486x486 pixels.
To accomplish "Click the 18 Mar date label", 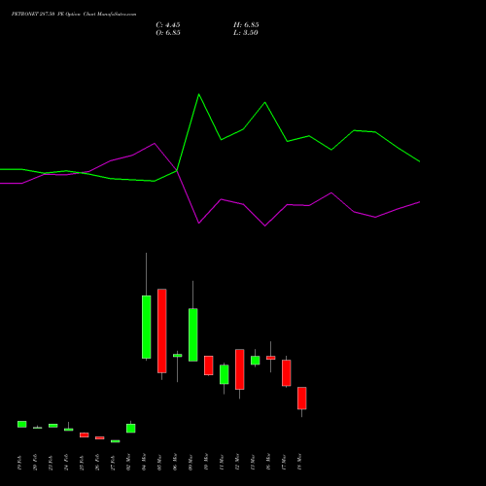I will [x=299, y=462].
